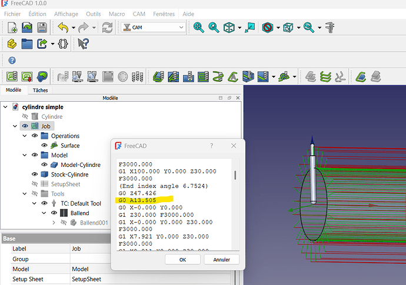Click the highlighted G0 A13.505 line

(137, 200)
